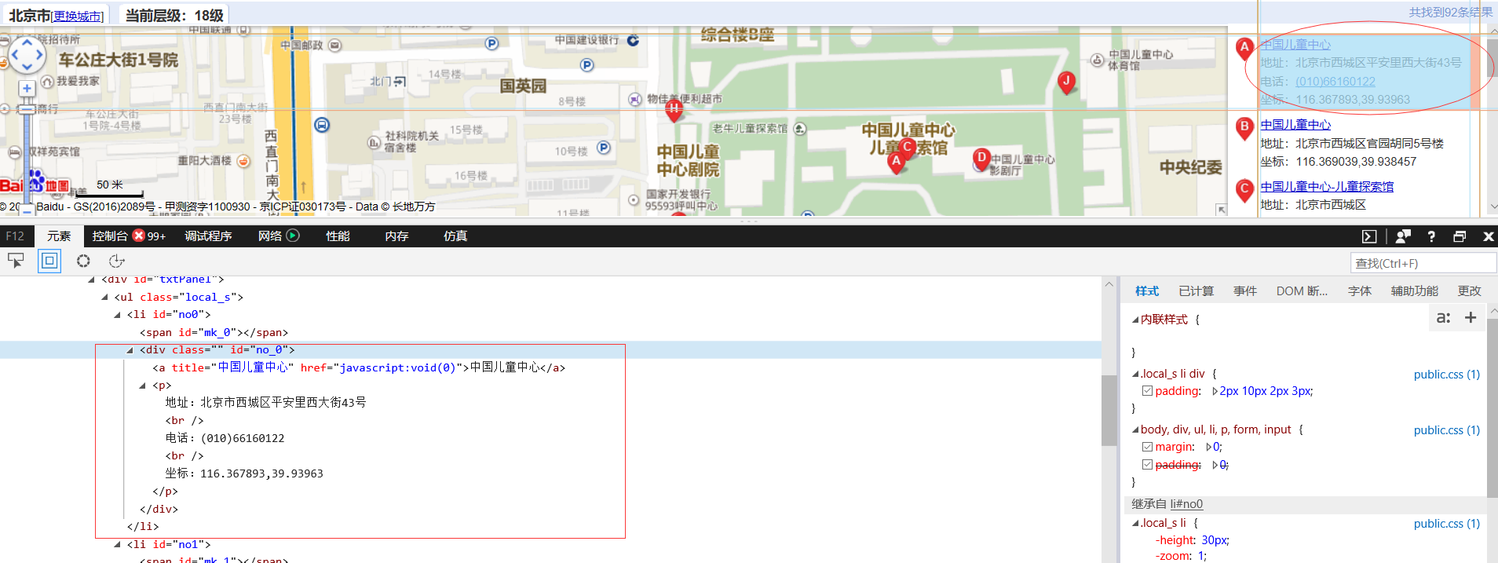Click red marker J on the map
The width and height of the screenshot is (1498, 563).
(x=1066, y=82)
